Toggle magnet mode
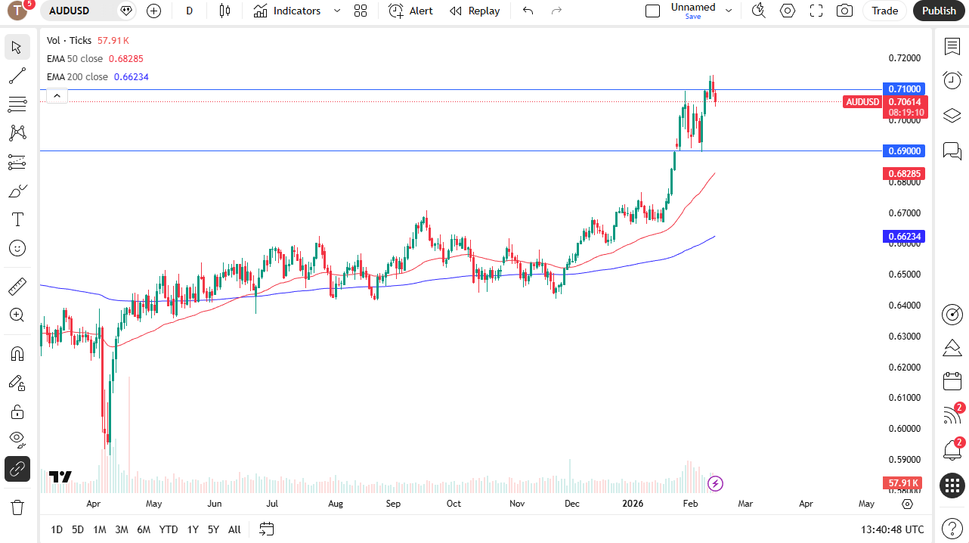Image resolution: width=969 pixels, height=543 pixels. click(17, 354)
